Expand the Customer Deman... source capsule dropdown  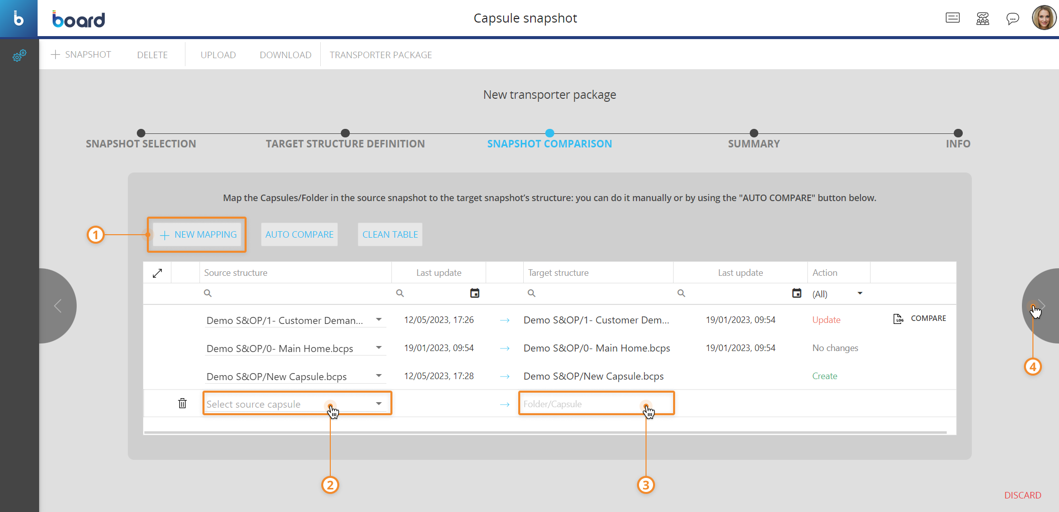[x=379, y=319]
